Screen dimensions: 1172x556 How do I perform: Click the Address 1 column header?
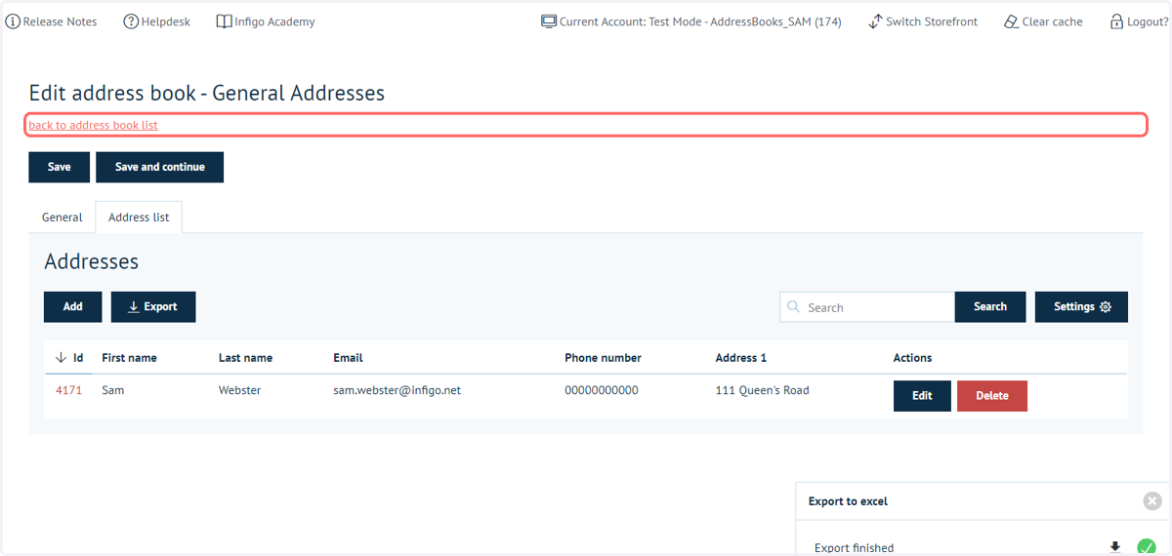pyautogui.click(x=741, y=358)
